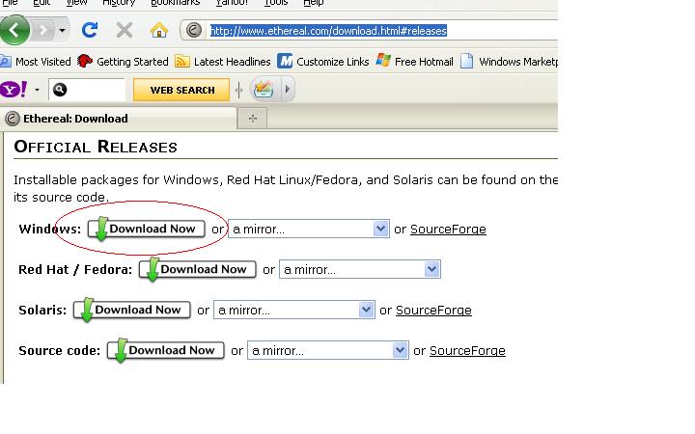695x434 pixels.
Task: Click Download Now for Red Hat / Fedora
Action: click(x=198, y=269)
